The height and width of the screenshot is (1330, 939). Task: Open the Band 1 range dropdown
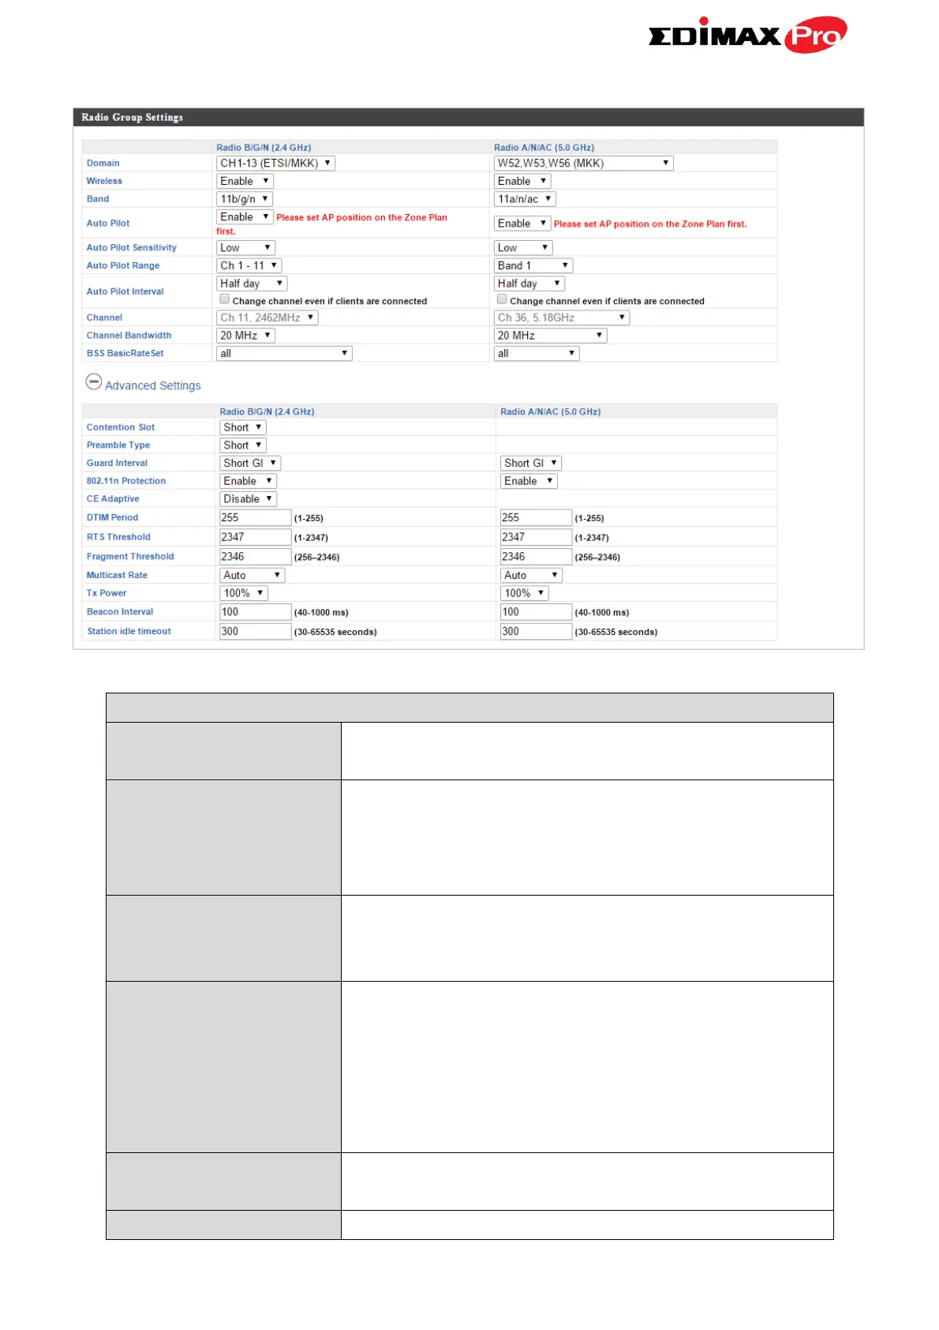point(533,266)
